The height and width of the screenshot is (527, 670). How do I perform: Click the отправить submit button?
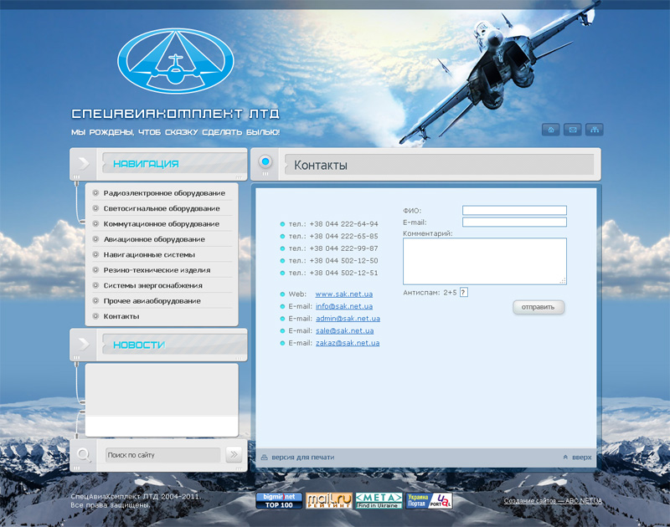(539, 307)
